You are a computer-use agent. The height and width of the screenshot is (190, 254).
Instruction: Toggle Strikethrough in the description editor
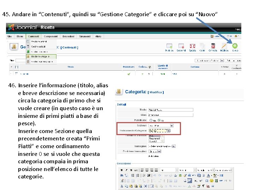pyautogui.click(x=136, y=170)
